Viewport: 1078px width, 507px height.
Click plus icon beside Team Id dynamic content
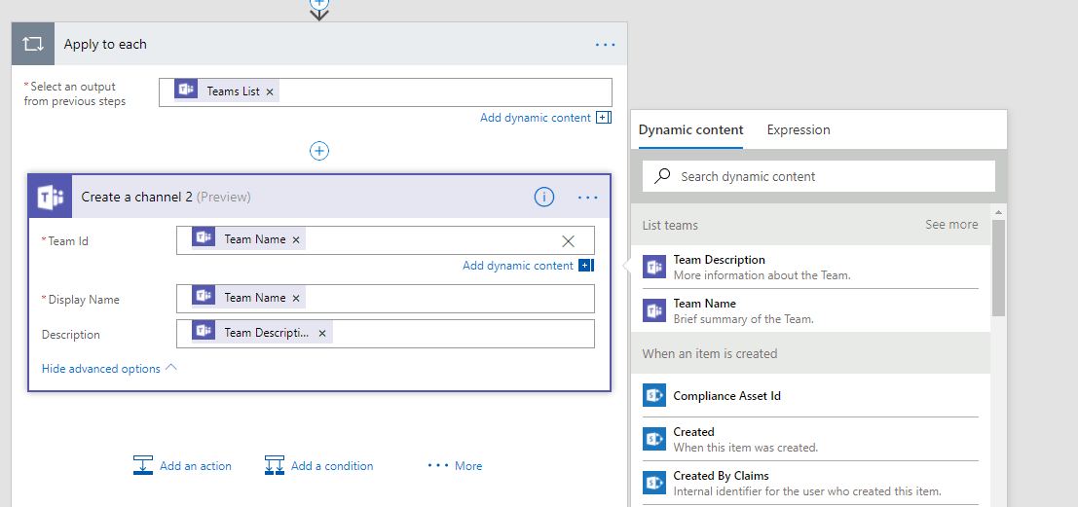tap(586, 266)
